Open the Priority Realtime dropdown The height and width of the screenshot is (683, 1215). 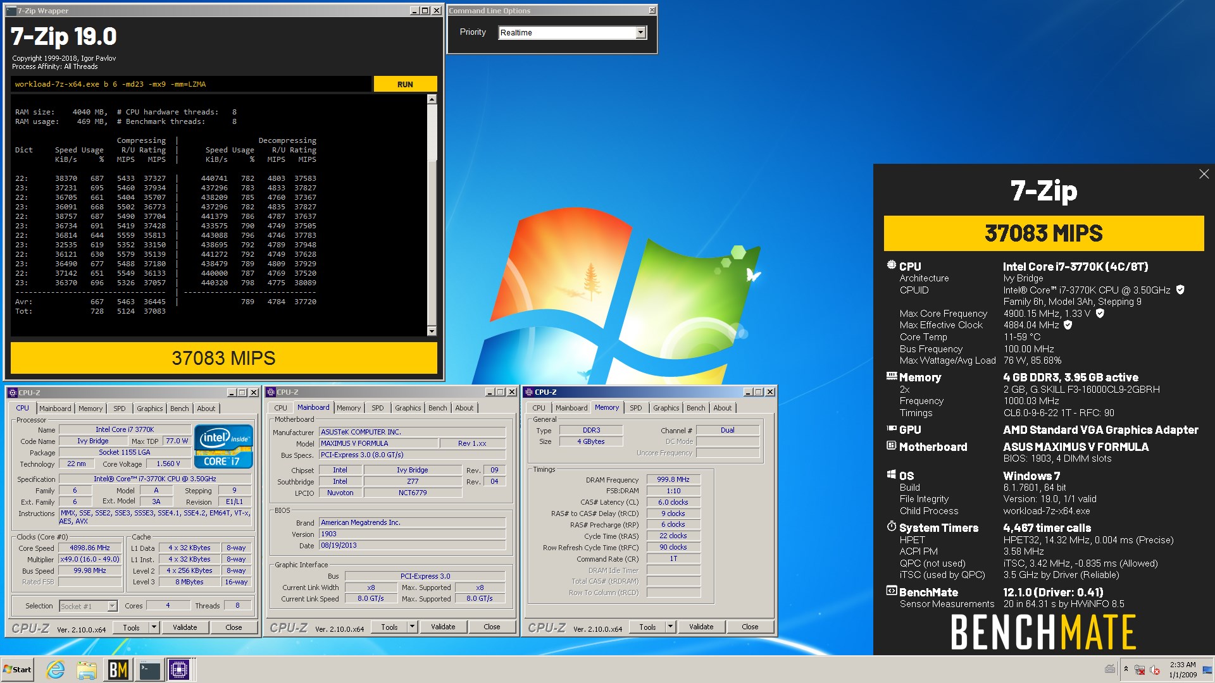640,32
